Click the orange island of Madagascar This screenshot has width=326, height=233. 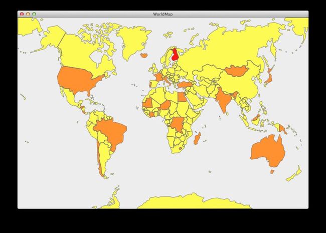[197, 138]
